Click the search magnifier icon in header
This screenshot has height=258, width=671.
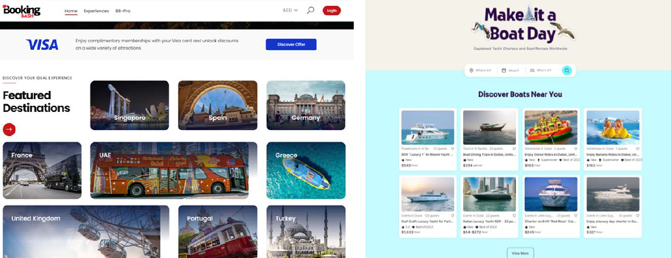[x=311, y=11]
